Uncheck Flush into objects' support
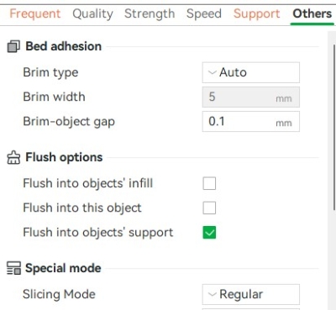 [209, 233]
